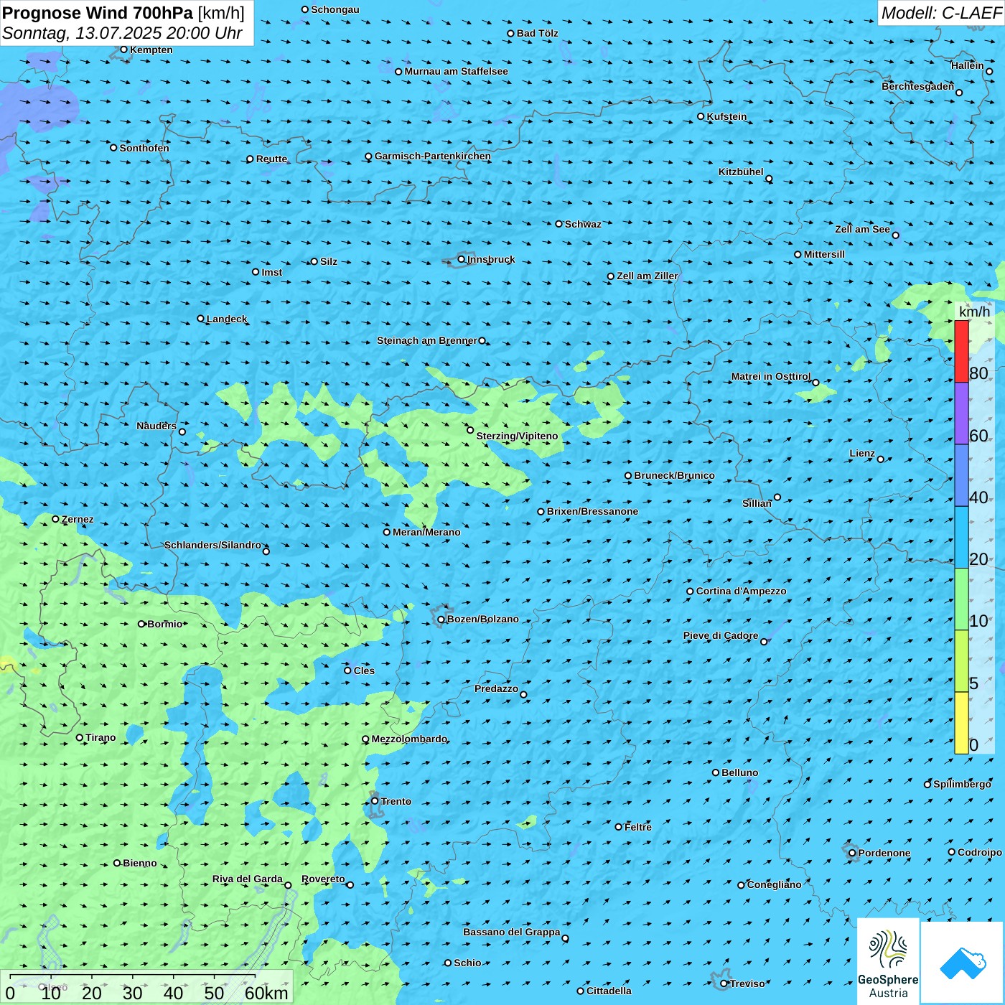Click the Trento city marker circle
Screen dimensions: 1005x1005
(x=375, y=801)
